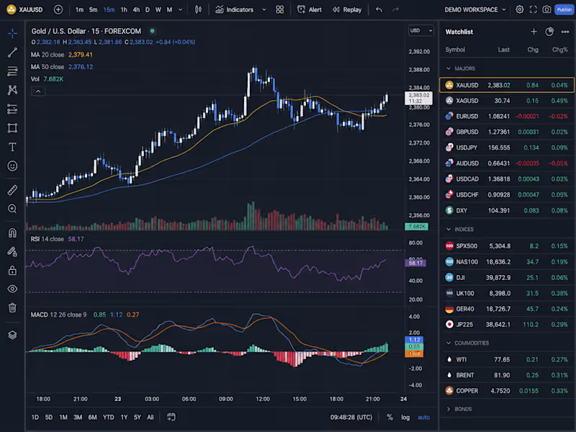576x432 pixels.
Task: Select the crosshair cursor tool
Action: point(12,33)
